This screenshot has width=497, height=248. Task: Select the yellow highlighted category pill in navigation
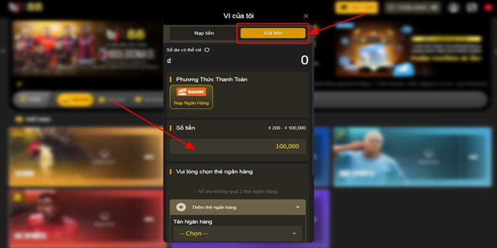(x=75, y=100)
